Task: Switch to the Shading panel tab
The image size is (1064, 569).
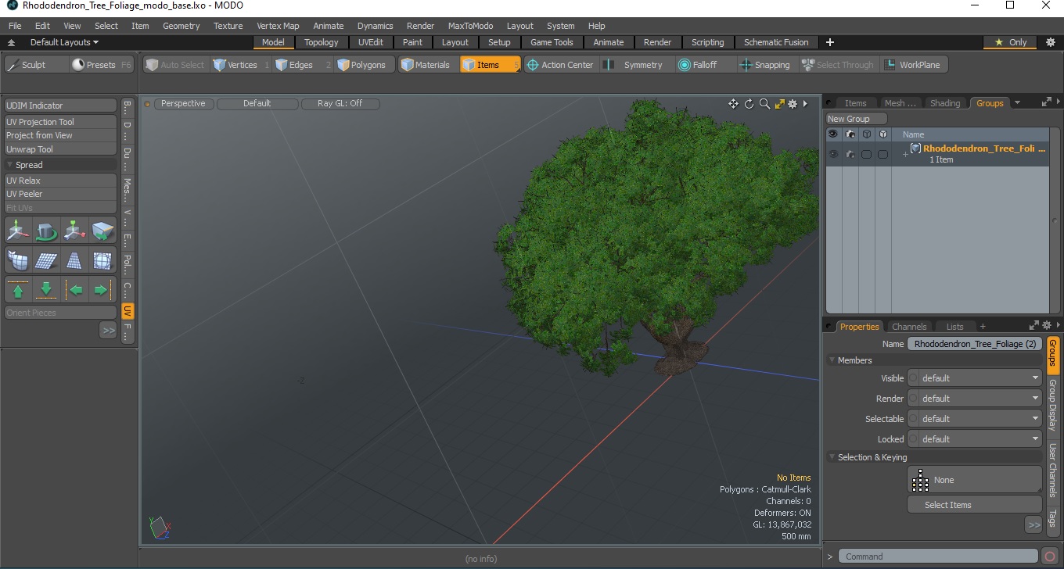Action: 944,103
